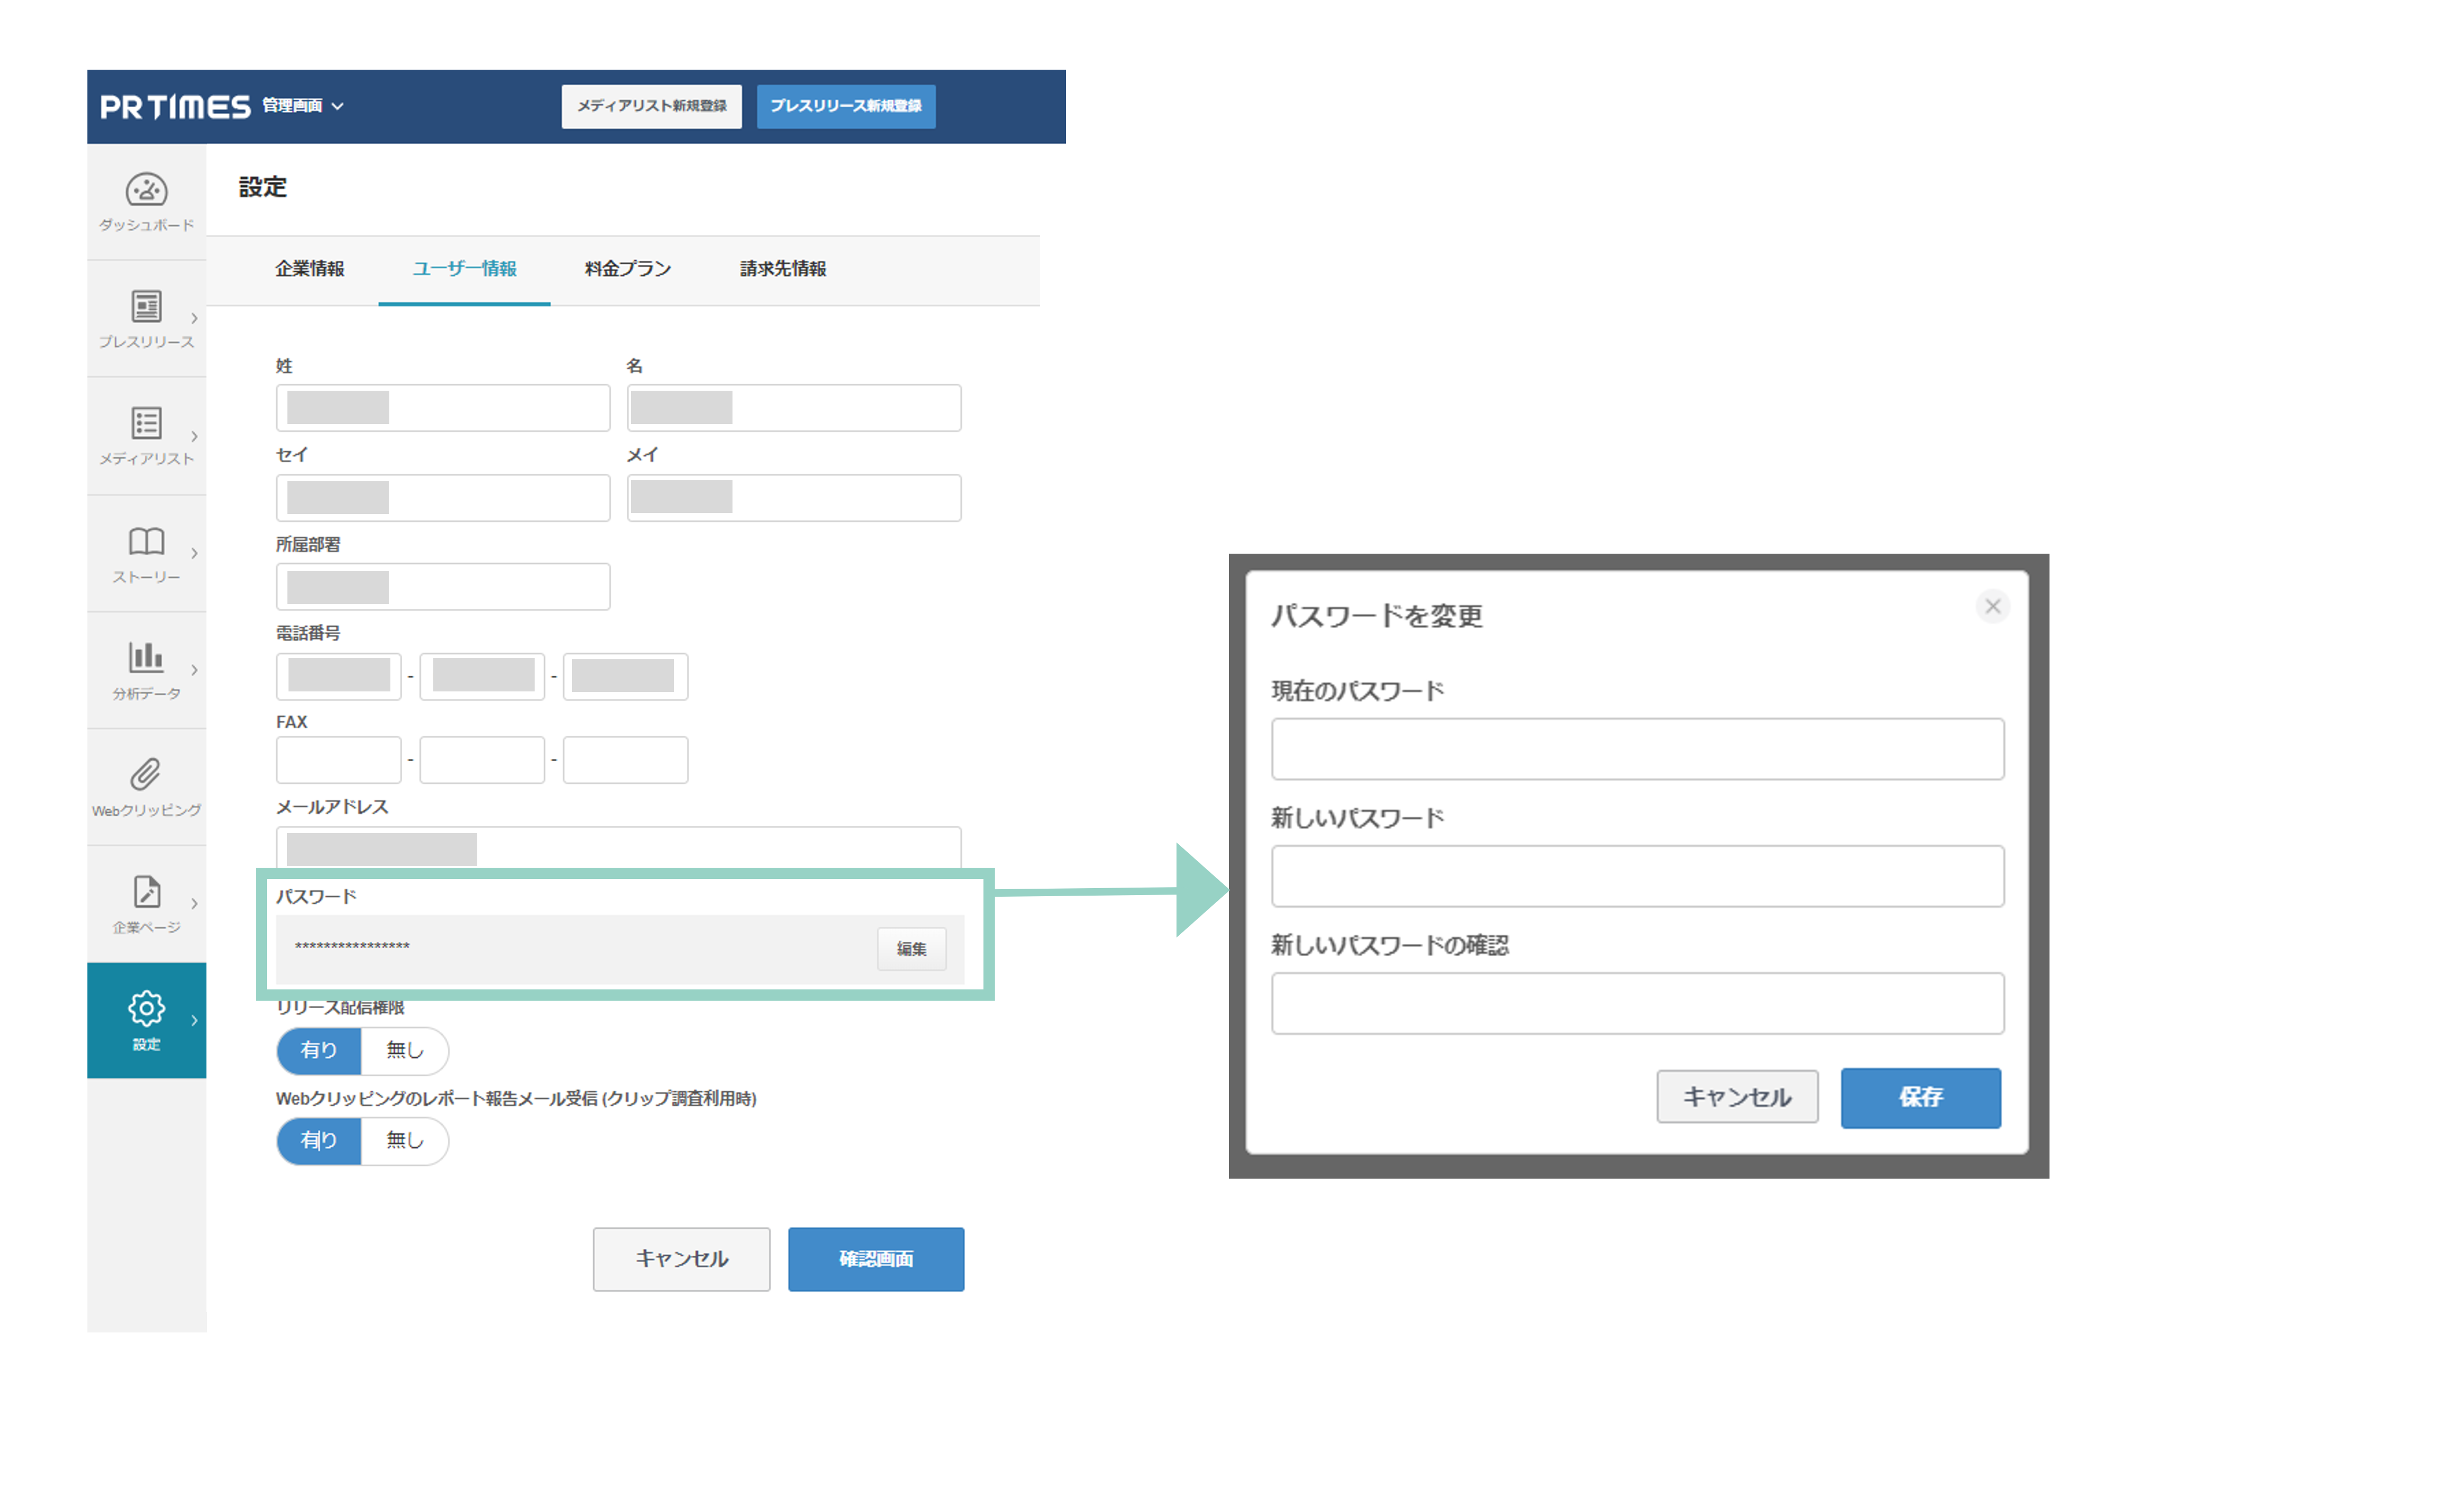Open the Dashboard sidebar icon
This screenshot has width=2449, height=1512.
click(146, 190)
